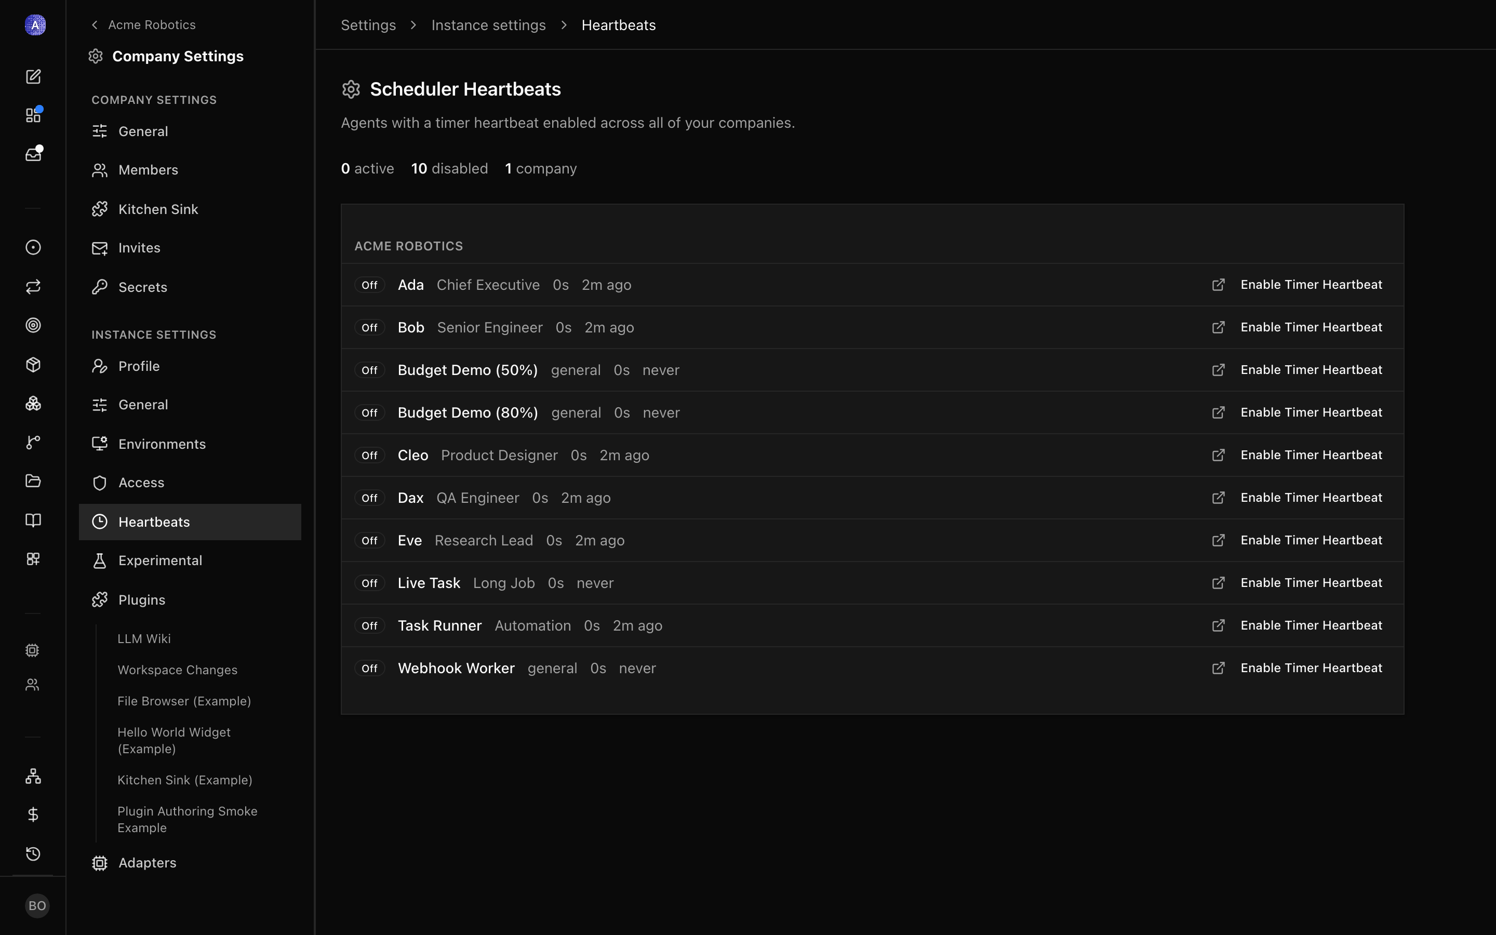Click the repeat arrows icon in left rail
The width and height of the screenshot is (1496, 935).
(x=33, y=286)
